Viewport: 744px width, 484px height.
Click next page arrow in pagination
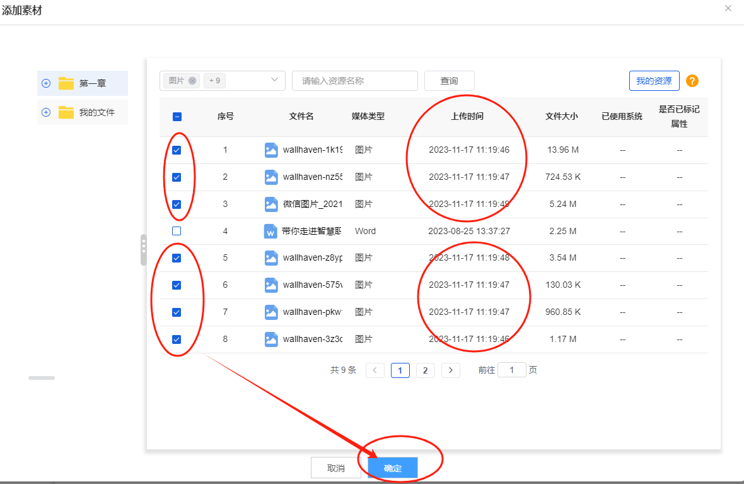450,370
